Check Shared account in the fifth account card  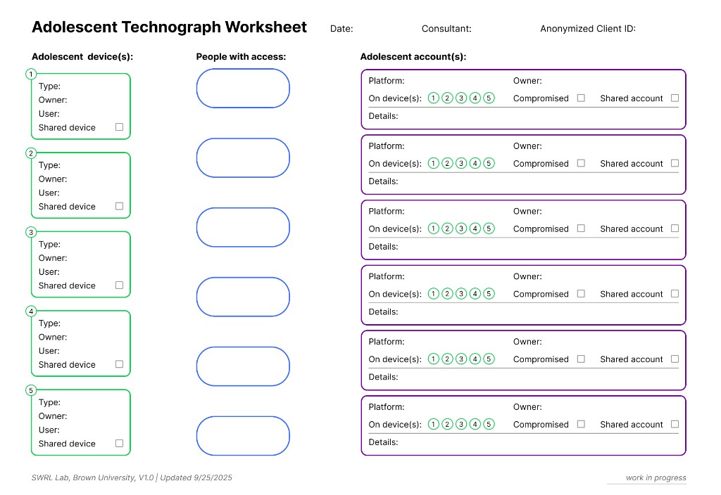pyautogui.click(x=675, y=359)
